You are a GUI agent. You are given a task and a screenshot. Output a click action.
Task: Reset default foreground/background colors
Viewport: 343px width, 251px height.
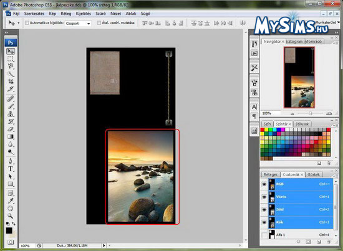click(7, 224)
